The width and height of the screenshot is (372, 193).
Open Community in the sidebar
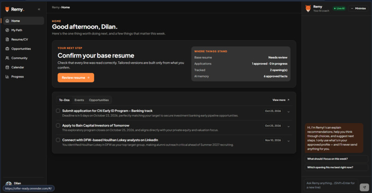point(24,58)
